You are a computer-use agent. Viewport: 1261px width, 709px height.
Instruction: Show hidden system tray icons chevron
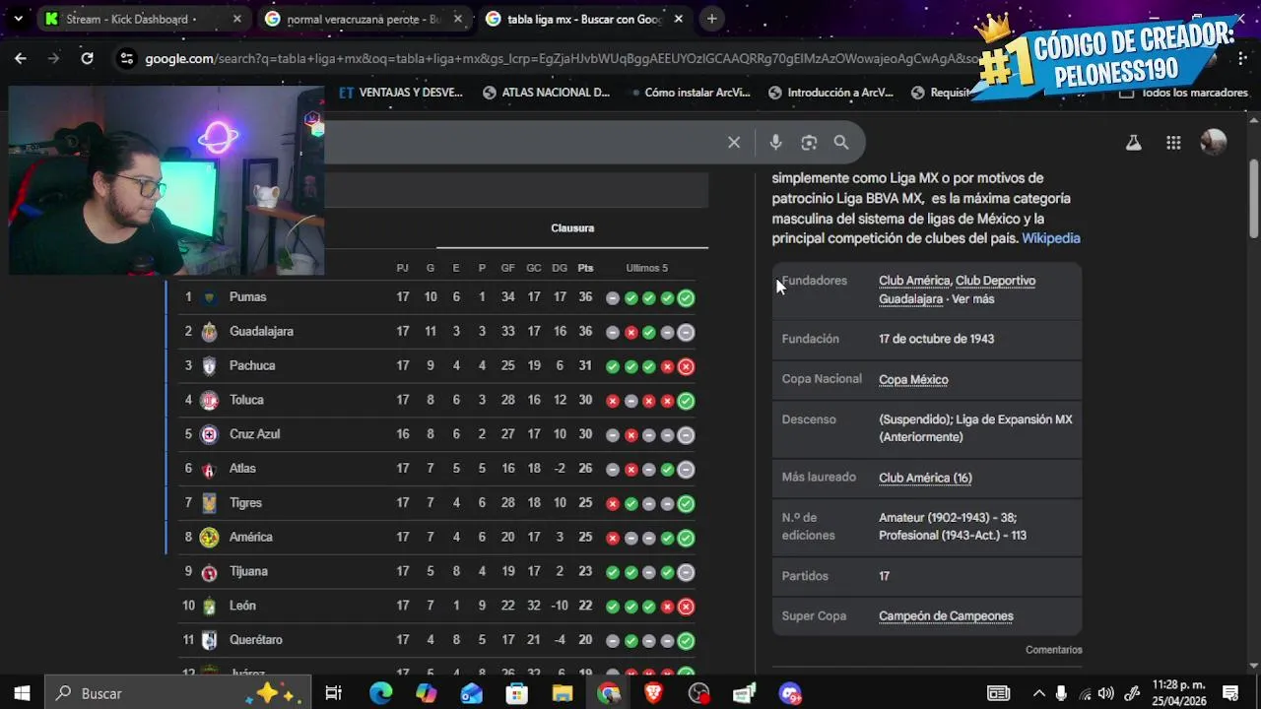point(1040,693)
